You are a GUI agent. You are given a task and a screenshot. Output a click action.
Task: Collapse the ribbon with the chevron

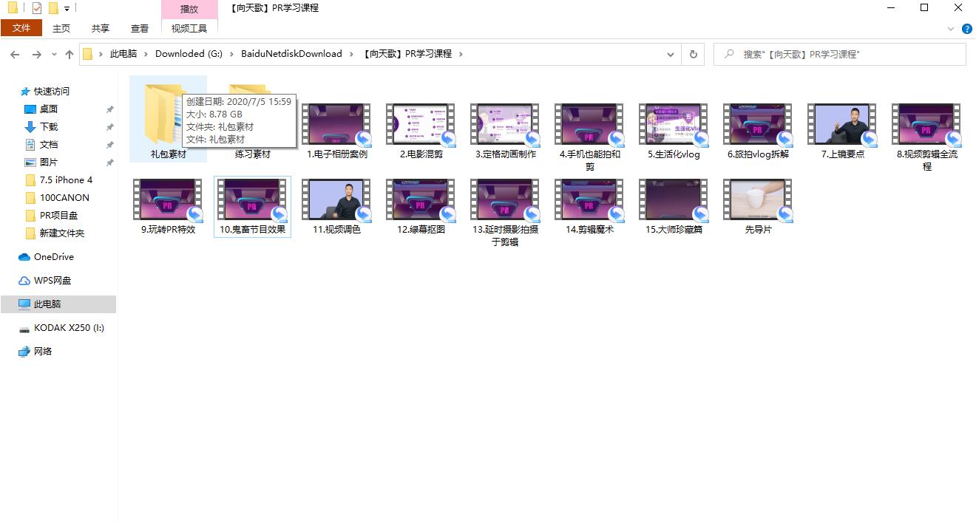(x=951, y=29)
